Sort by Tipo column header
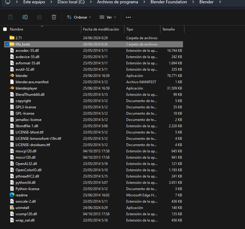Image resolution: width=245 pixels, height=229 pixels. click(x=130, y=29)
